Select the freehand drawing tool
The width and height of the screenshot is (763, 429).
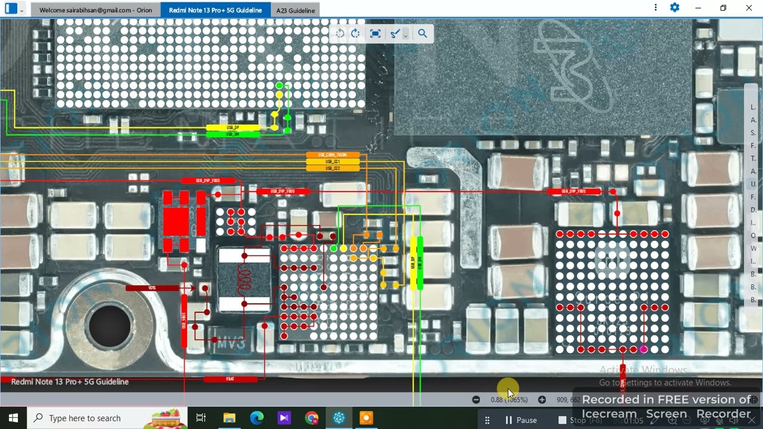pyautogui.click(x=395, y=33)
